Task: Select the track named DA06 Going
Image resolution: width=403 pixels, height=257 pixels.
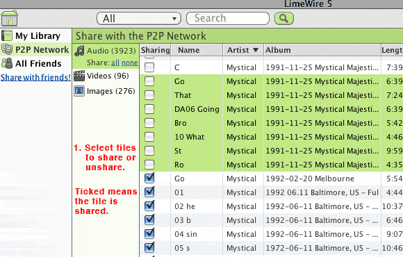Action: [197, 109]
